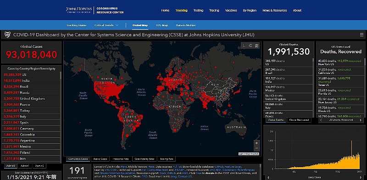The width and height of the screenshot is (367, 180).
Task: Switch to the Global Recovered tab
Action: click(299, 120)
